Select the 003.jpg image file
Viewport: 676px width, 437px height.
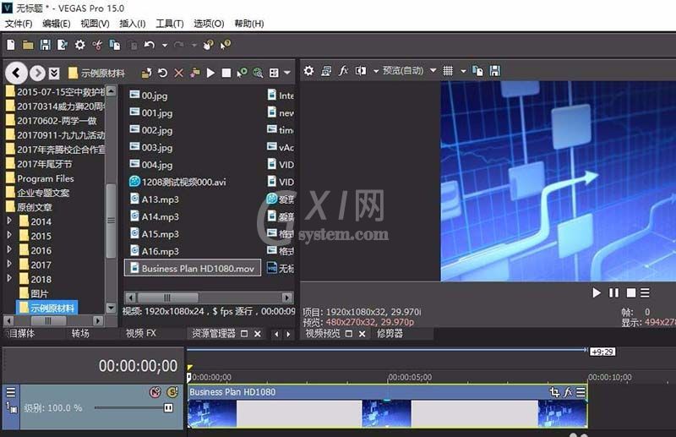[151, 148]
